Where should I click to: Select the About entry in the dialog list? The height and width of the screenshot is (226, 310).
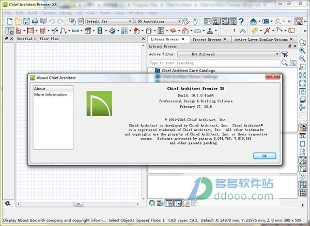(x=53, y=89)
